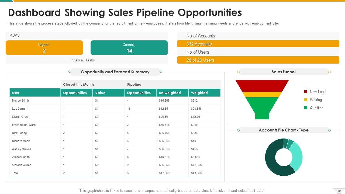Screen dimensions: 345x194
Task: Click the Current tasks tile
Action: 129,48
